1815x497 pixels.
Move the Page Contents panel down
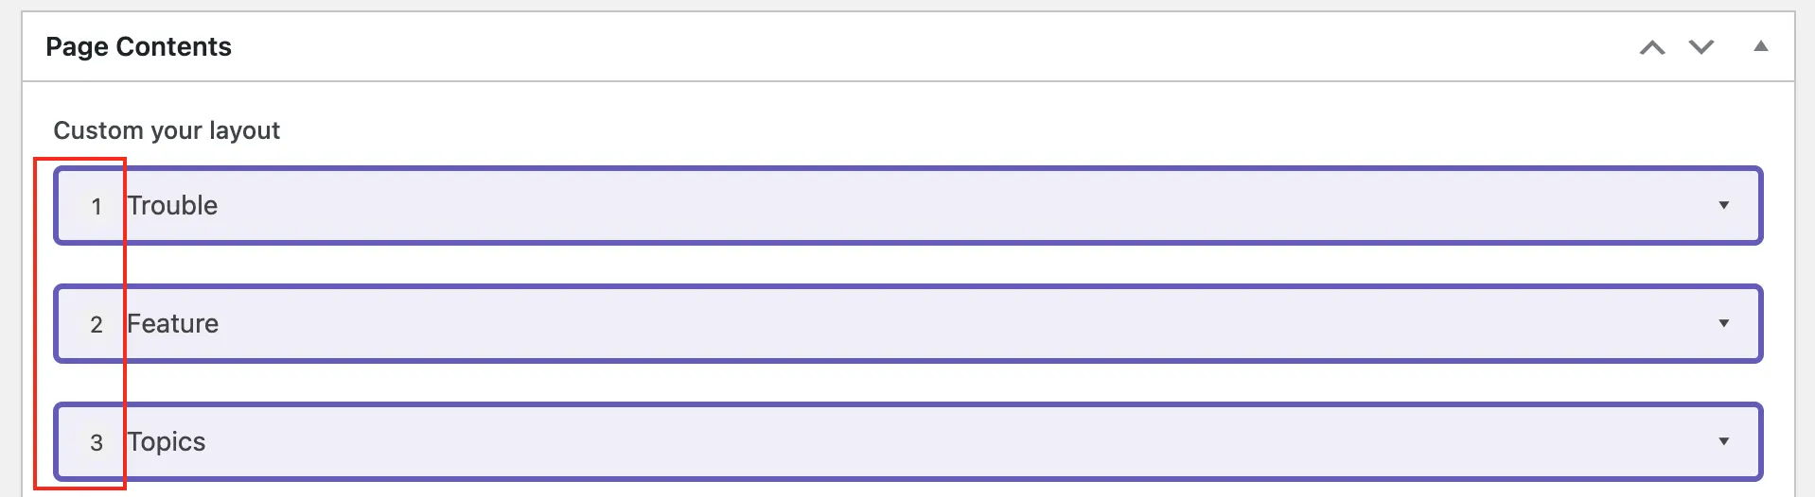tap(1701, 47)
